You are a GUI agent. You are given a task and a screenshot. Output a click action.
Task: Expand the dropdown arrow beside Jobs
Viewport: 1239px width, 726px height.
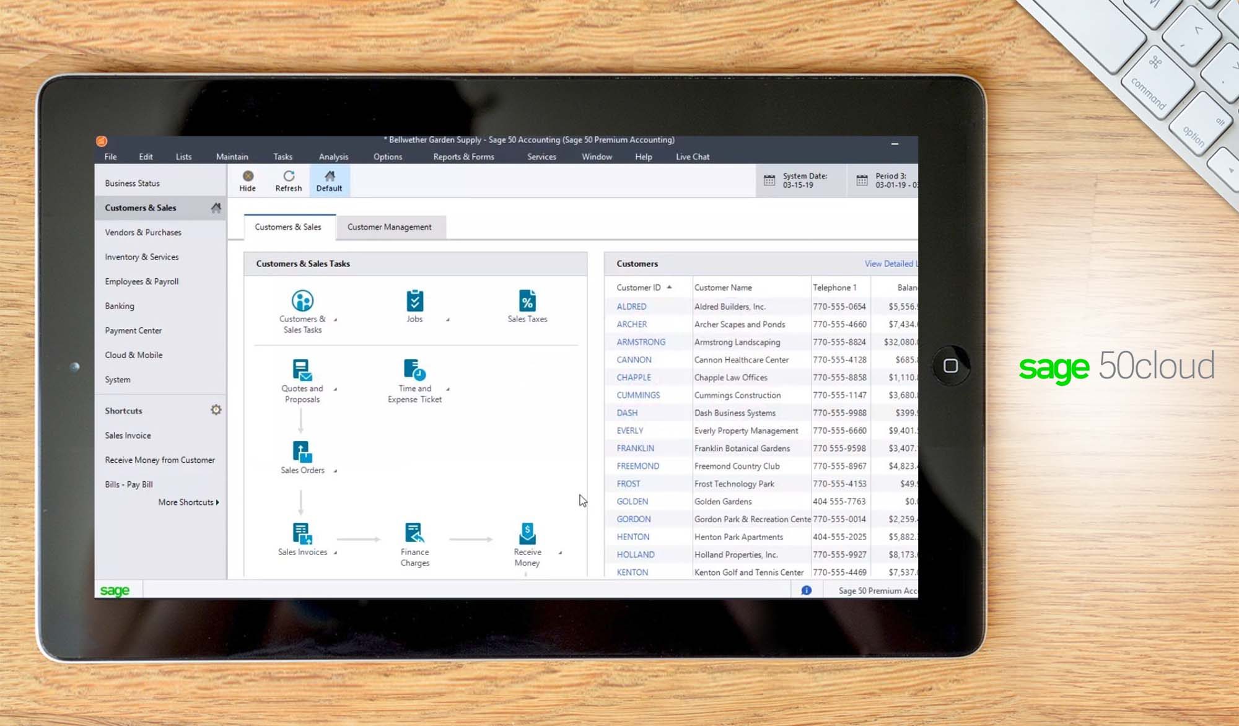448,320
